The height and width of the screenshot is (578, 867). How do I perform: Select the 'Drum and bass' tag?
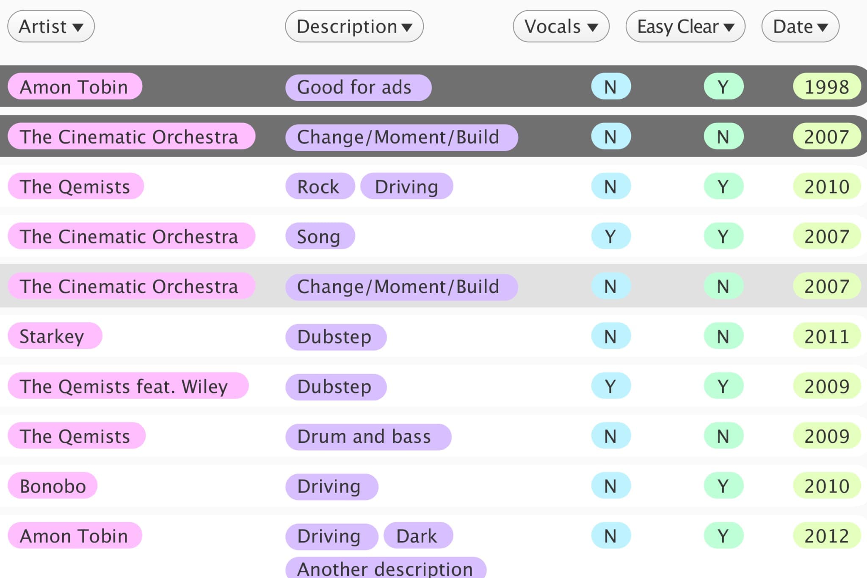pos(367,437)
